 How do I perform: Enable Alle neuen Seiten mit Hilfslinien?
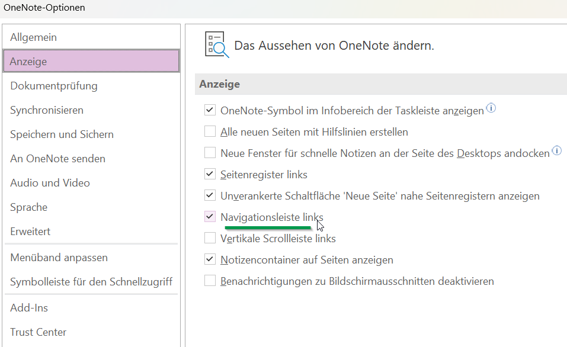pyautogui.click(x=210, y=131)
